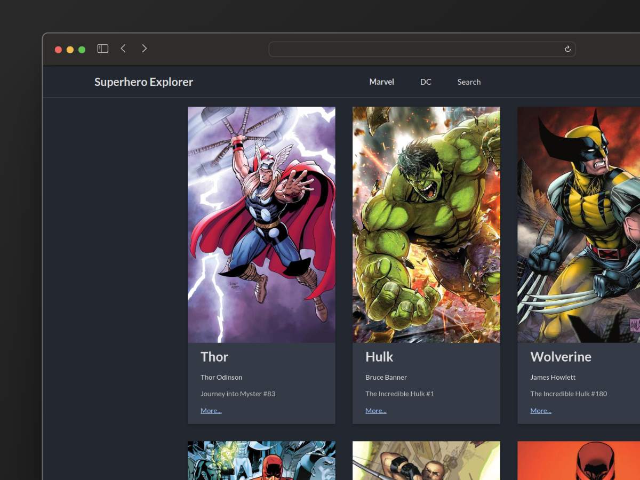Go forward with the browser arrow
The width and height of the screenshot is (640, 480).
click(x=145, y=49)
